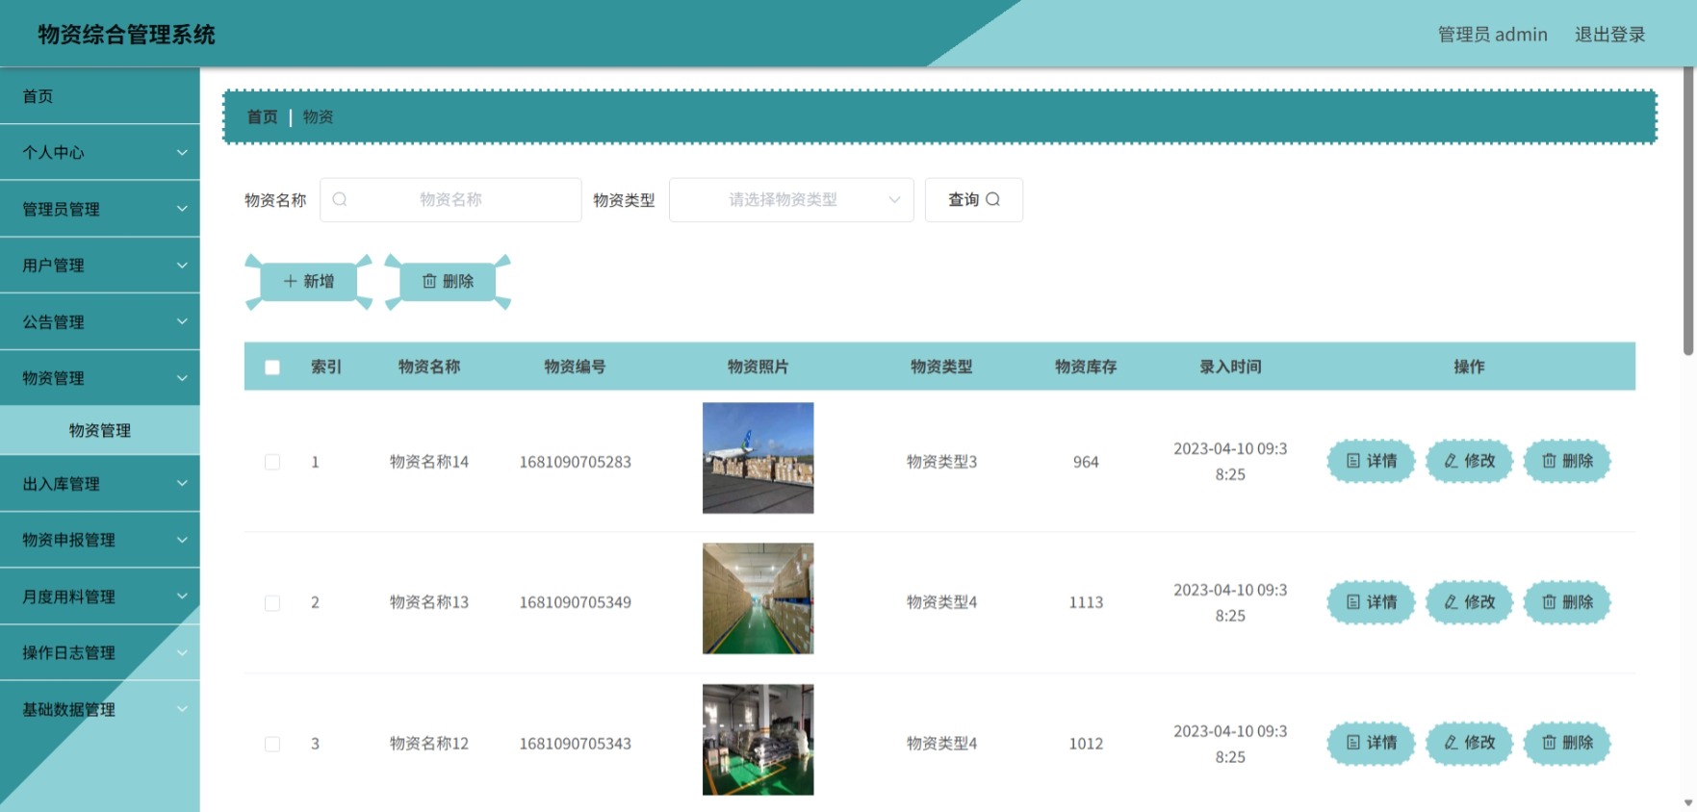Open 公告管理 sidebar menu
The image size is (1697, 812).
tap(100, 321)
